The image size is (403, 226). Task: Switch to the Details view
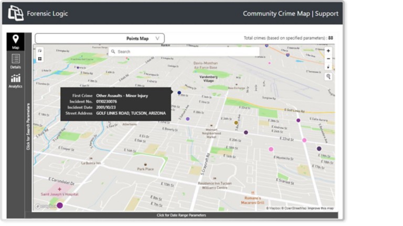pyautogui.click(x=15, y=62)
